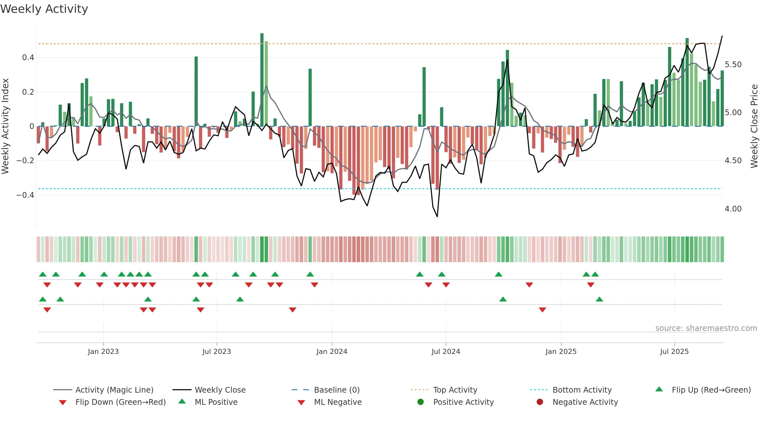
Task: Click the 0.2 activity axis tick
Action: click(28, 92)
